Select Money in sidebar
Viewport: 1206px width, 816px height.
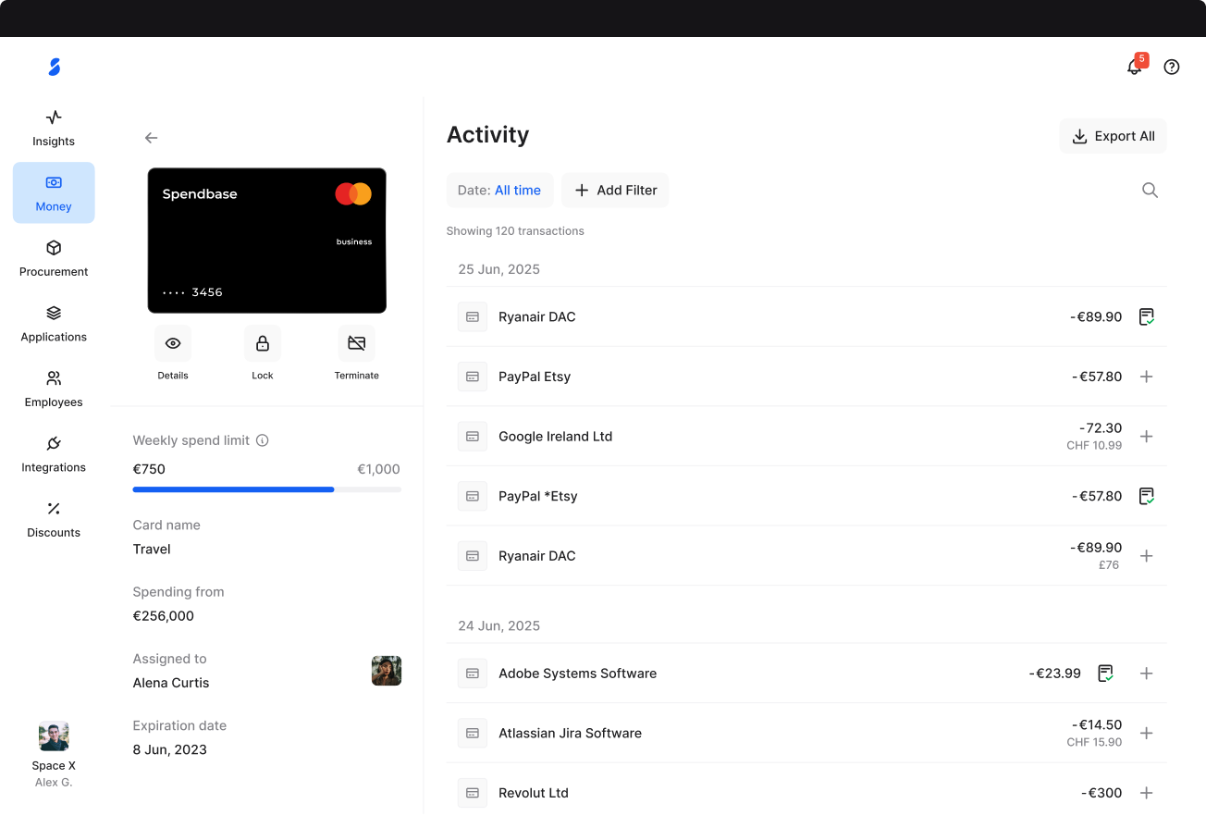(x=54, y=192)
